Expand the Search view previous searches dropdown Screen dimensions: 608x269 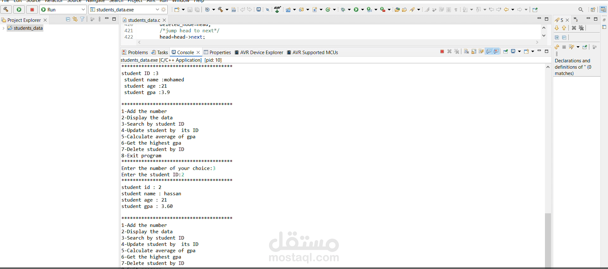click(578, 47)
